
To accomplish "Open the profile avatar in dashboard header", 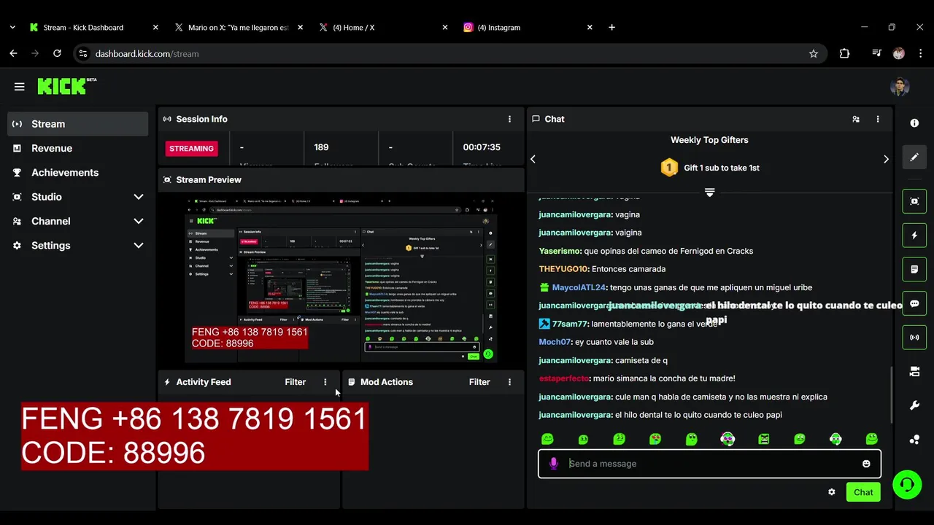I will 900,87.
